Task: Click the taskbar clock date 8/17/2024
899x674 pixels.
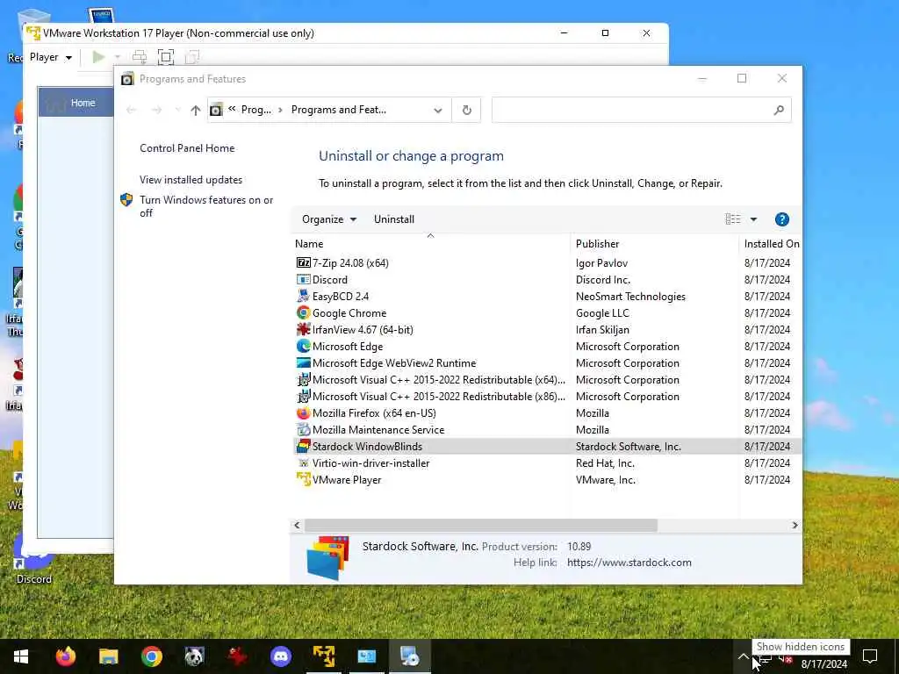Action: coord(823,664)
